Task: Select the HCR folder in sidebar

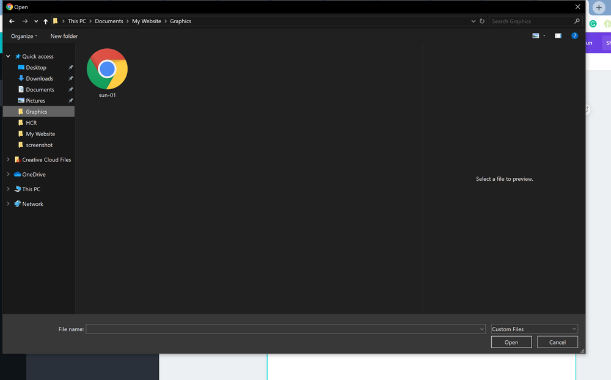Action: (31, 123)
